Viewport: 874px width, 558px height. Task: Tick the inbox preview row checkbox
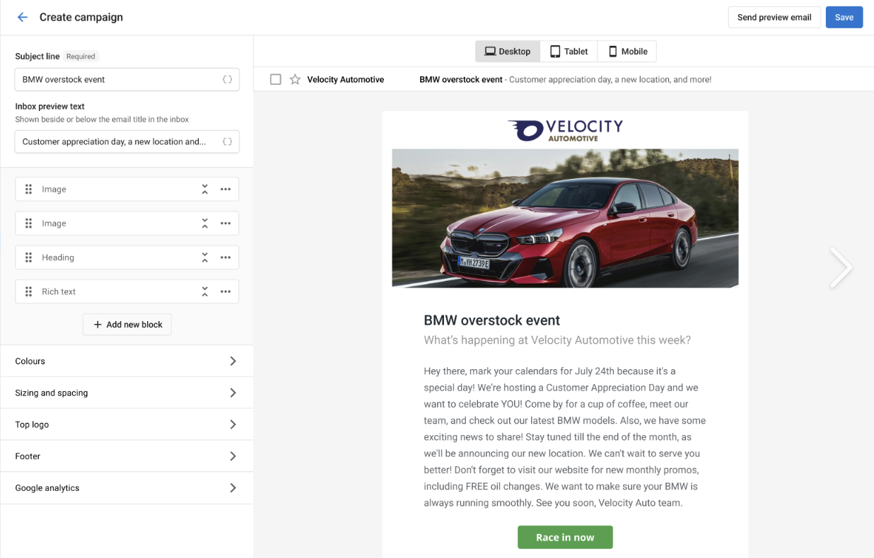[276, 79]
